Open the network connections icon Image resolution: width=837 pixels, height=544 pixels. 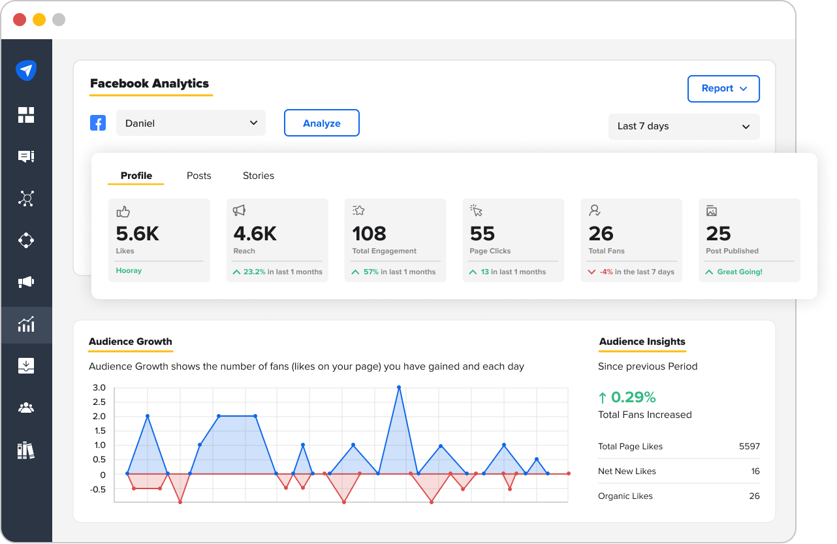26,198
